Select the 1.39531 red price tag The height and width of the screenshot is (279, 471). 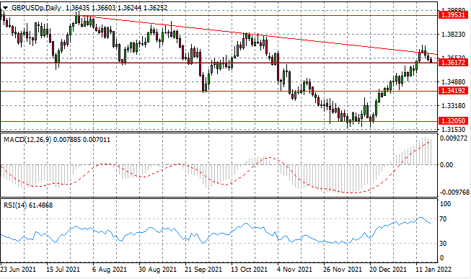pos(453,14)
